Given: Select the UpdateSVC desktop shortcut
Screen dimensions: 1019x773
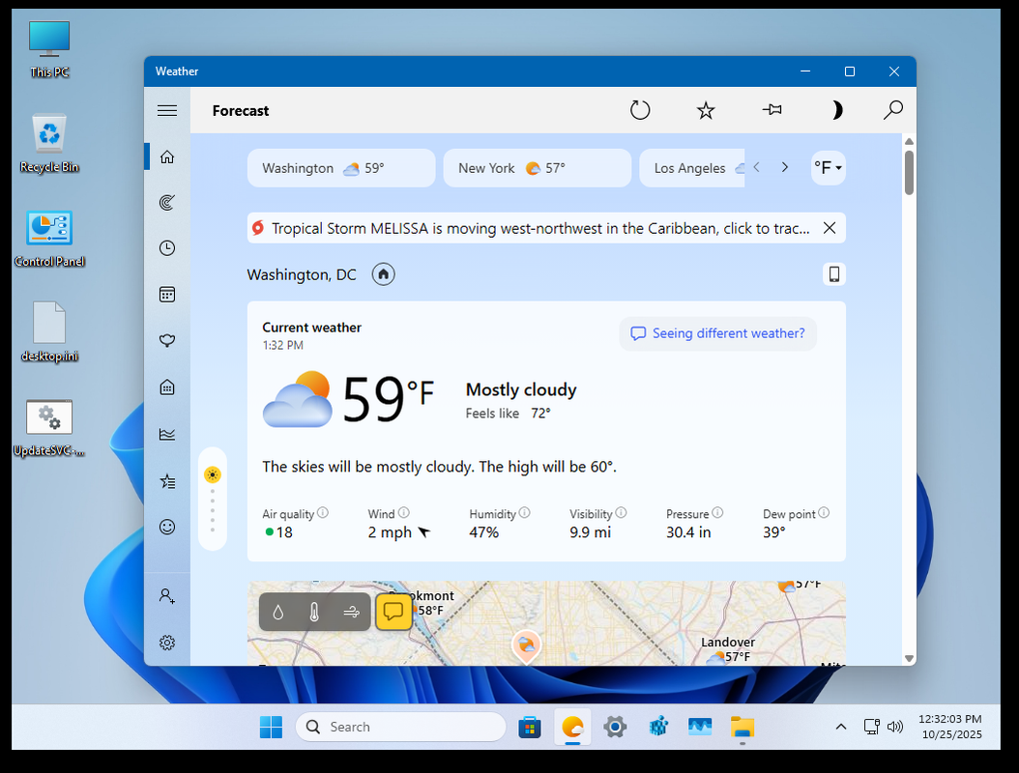Looking at the screenshot, I should coord(49,428).
